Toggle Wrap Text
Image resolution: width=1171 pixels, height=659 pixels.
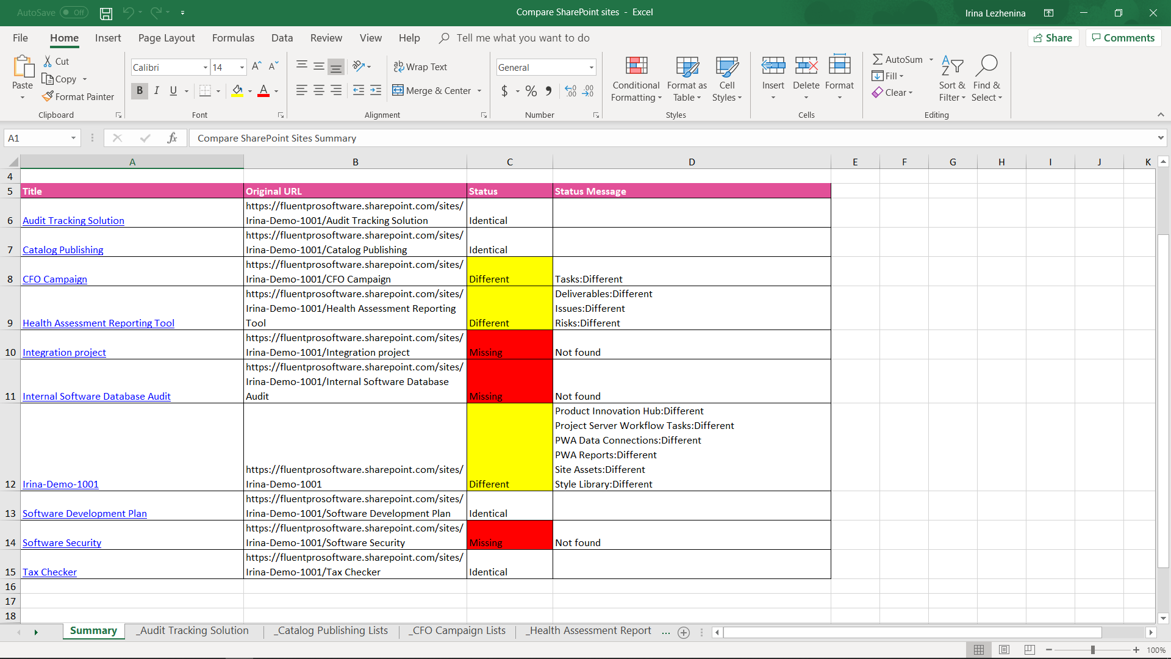pos(421,67)
